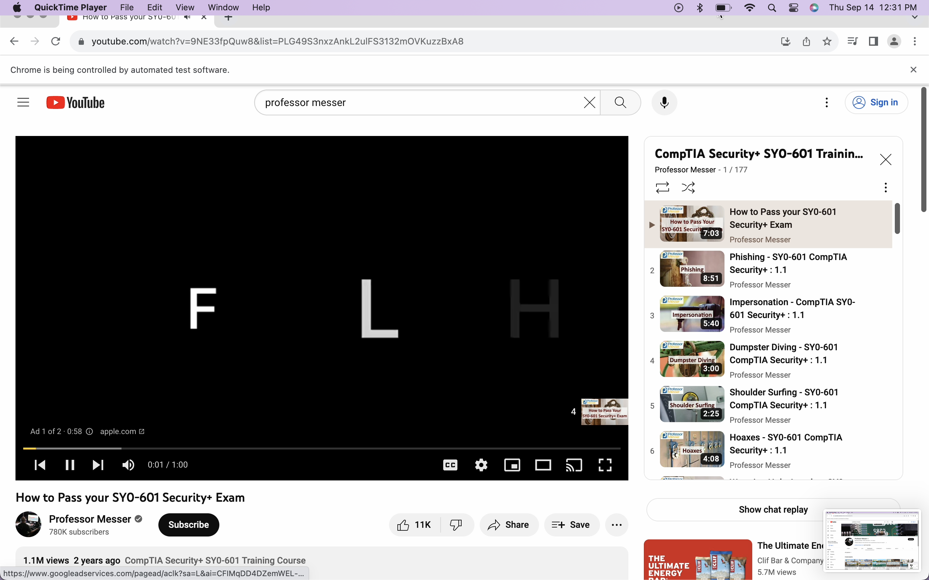Subscribe to Professor Messer
Image resolution: width=929 pixels, height=580 pixels.
point(188,524)
